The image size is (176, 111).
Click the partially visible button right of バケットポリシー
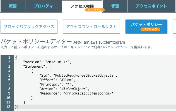click(174, 27)
